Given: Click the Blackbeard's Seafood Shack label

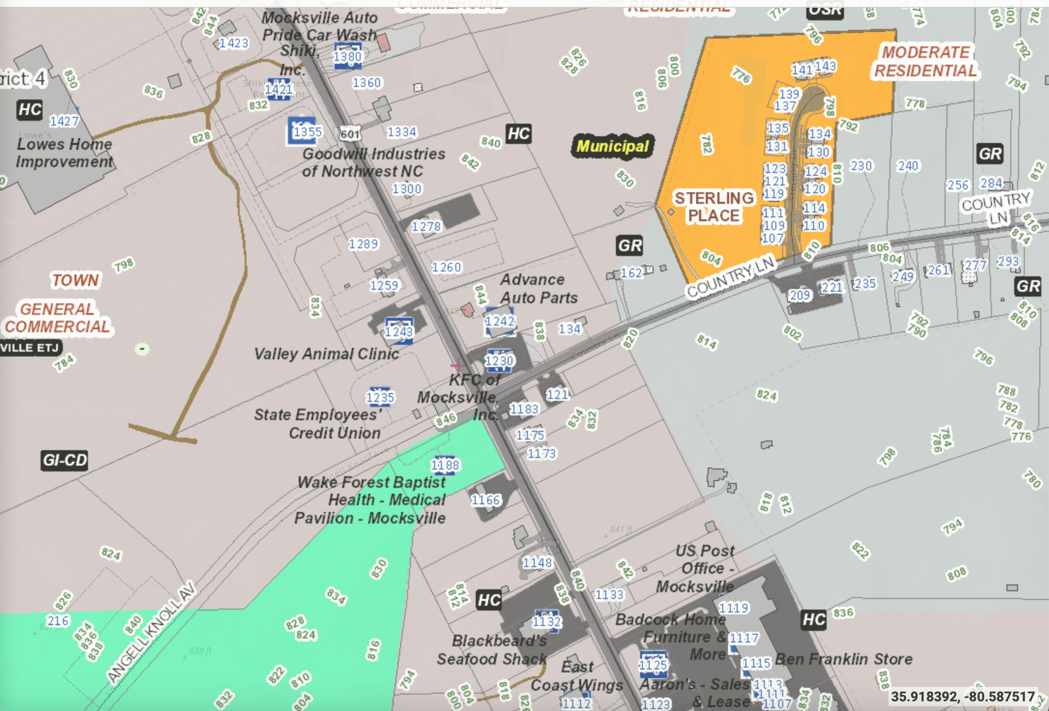Looking at the screenshot, I should pos(492,650).
